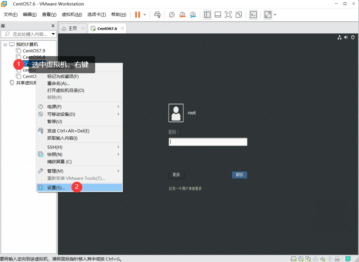The height and width of the screenshot is (262, 359).
Task: Open the library search dropdown arrow
Action: pos(53,34)
